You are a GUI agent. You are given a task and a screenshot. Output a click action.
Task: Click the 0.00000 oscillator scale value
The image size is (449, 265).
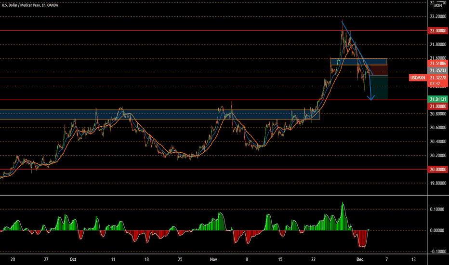[437, 230]
